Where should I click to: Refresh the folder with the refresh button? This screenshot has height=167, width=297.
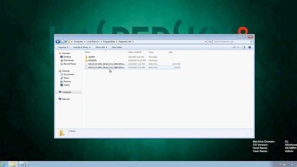[x=210, y=41]
